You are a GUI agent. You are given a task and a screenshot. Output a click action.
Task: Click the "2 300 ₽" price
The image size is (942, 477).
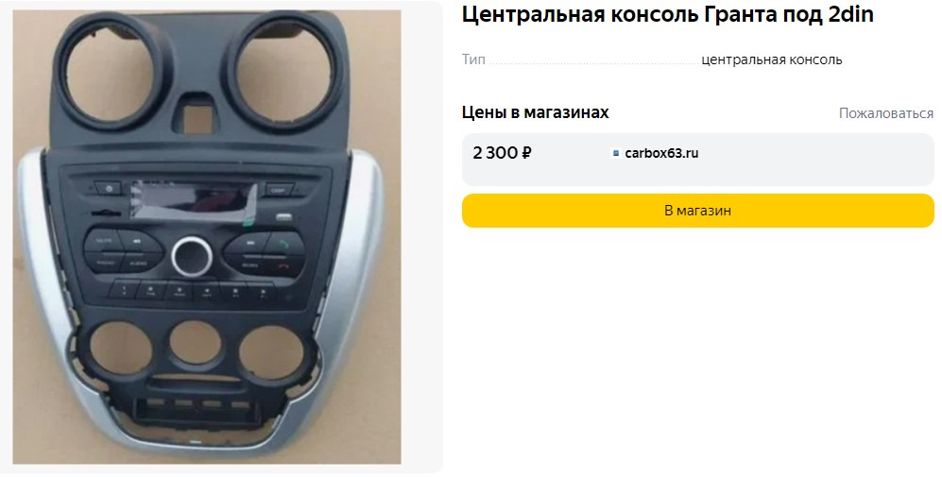[502, 153]
